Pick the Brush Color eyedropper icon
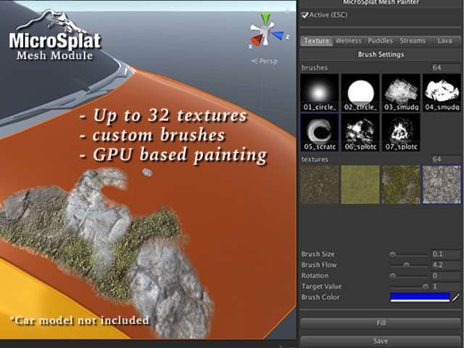 (x=456, y=297)
